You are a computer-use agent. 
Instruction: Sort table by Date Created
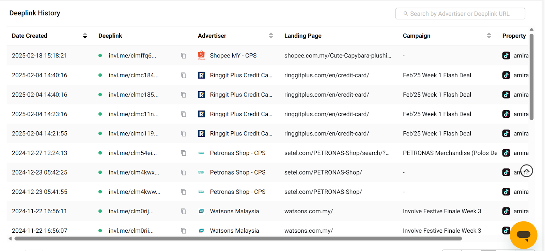pos(85,36)
